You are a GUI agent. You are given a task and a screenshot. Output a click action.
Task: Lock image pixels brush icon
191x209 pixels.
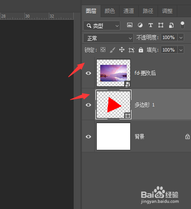pyautogui.click(x=113, y=50)
